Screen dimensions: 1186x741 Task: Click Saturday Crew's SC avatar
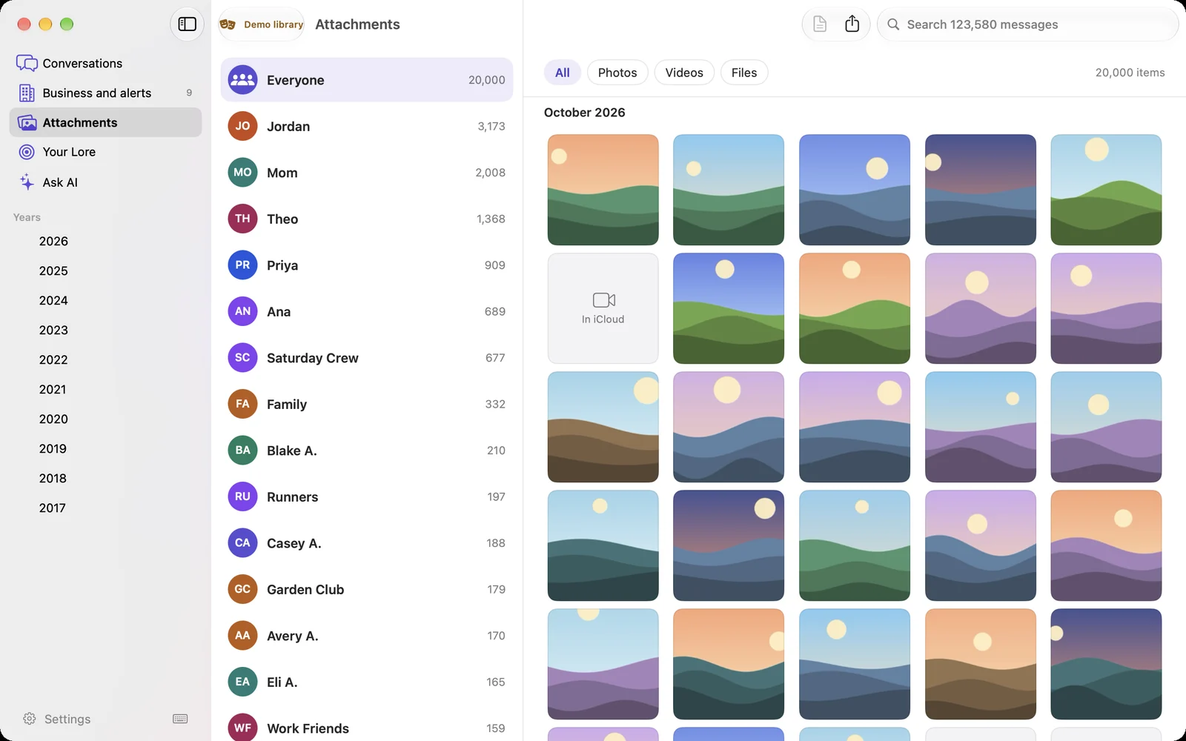coord(242,358)
